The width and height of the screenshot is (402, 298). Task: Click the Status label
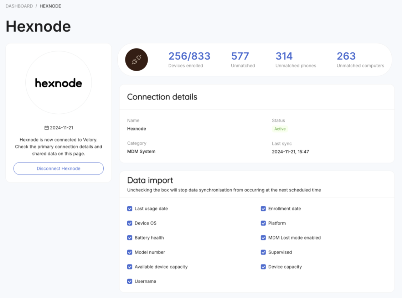tap(278, 120)
